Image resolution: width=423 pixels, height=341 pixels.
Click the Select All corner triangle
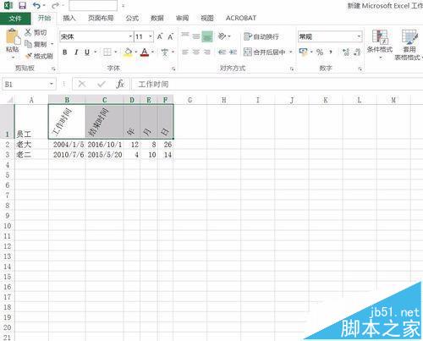click(9, 100)
